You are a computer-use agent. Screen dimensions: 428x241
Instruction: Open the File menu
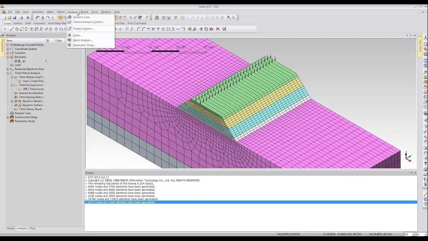tap(10, 12)
